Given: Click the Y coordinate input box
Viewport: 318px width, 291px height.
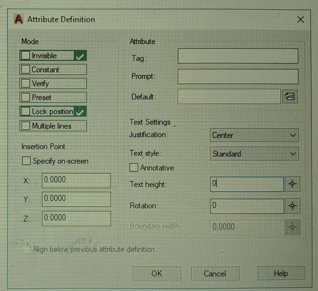Looking at the screenshot, I should click(76, 199).
